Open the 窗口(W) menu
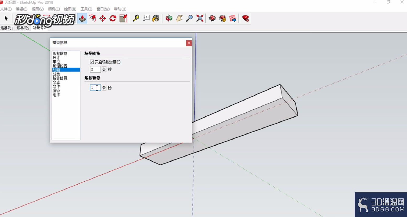 (103, 9)
